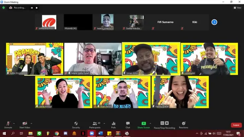Click the green encryption shield icon
Screen dimensions: 244x137
(3, 8)
